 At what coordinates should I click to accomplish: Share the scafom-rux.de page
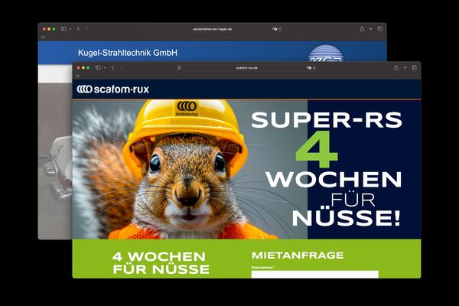pyautogui.click(x=396, y=67)
